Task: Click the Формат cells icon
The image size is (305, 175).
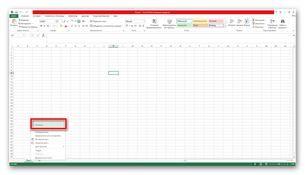Action: tap(247, 21)
